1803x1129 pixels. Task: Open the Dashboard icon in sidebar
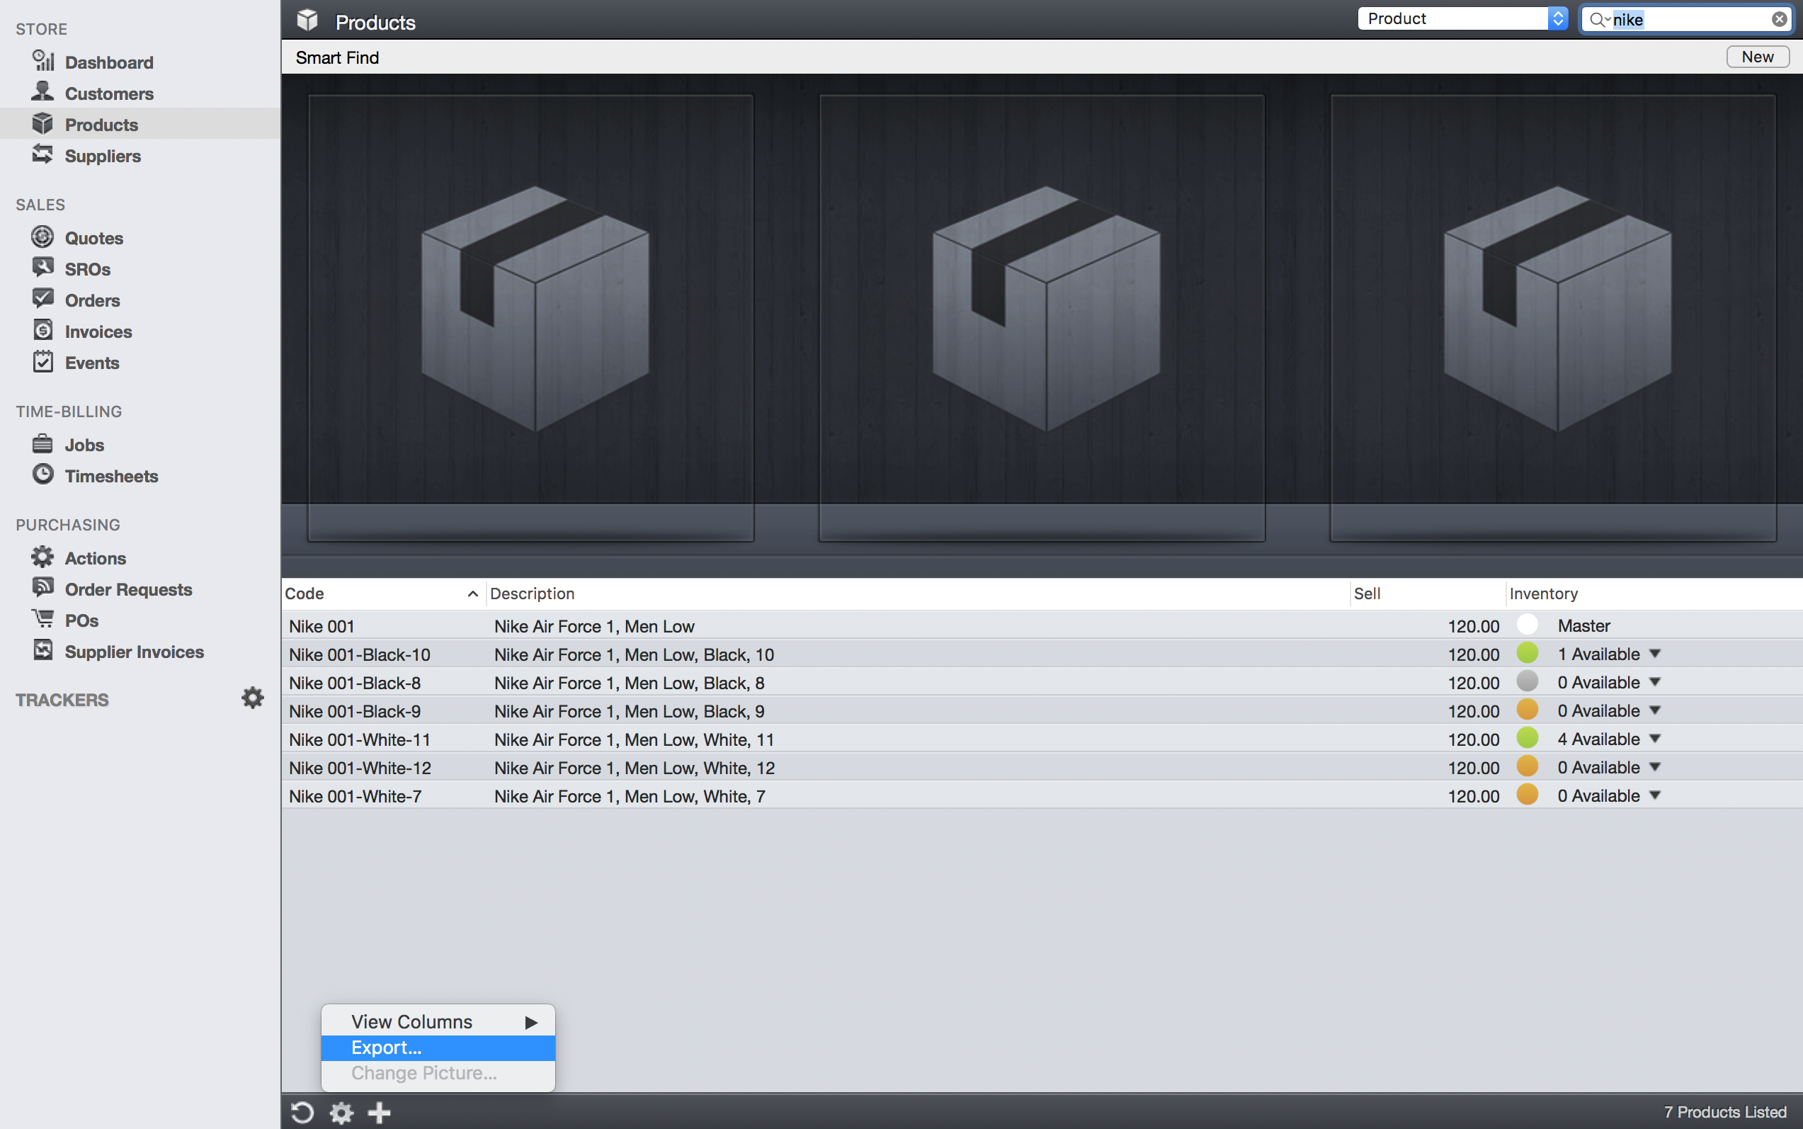click(x=43, y=60)
